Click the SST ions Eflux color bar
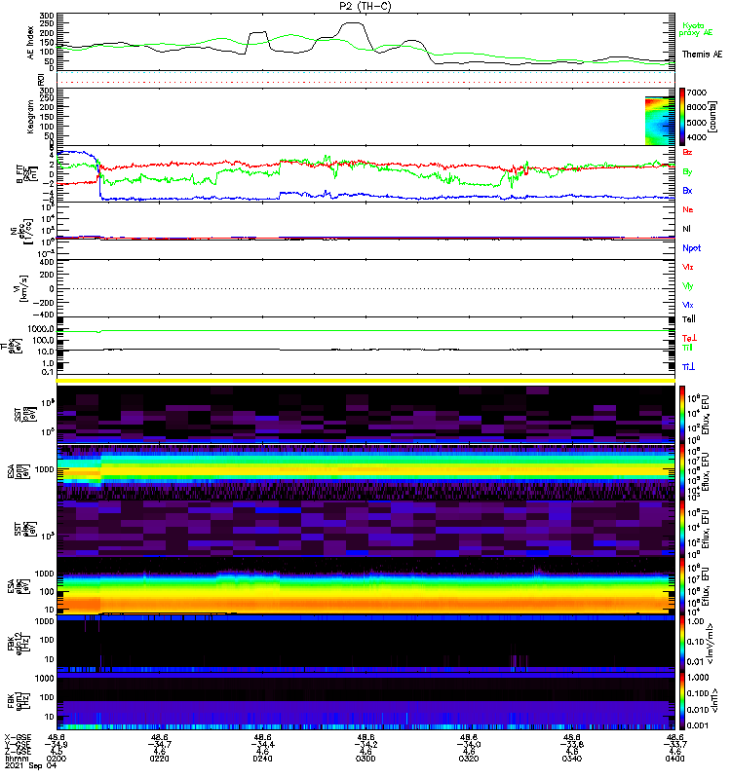 (682, 415)
